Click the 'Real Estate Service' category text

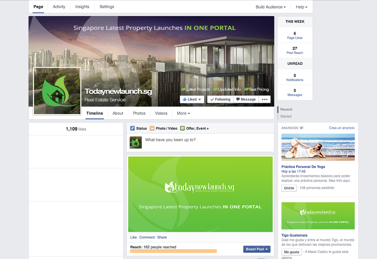point(105,100)
